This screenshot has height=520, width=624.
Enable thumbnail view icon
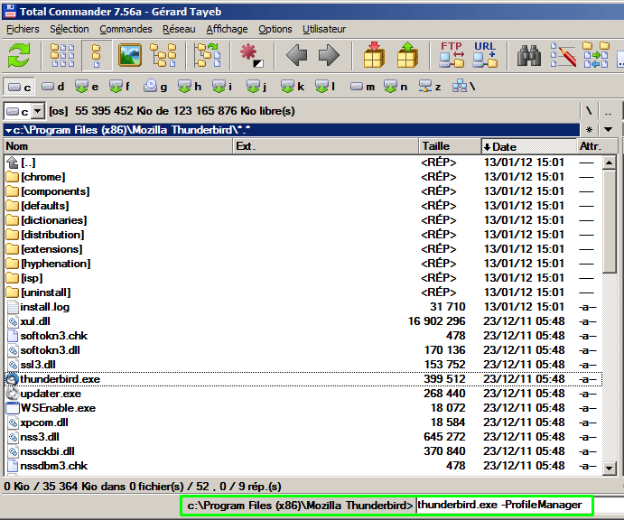tap(130, 56)
